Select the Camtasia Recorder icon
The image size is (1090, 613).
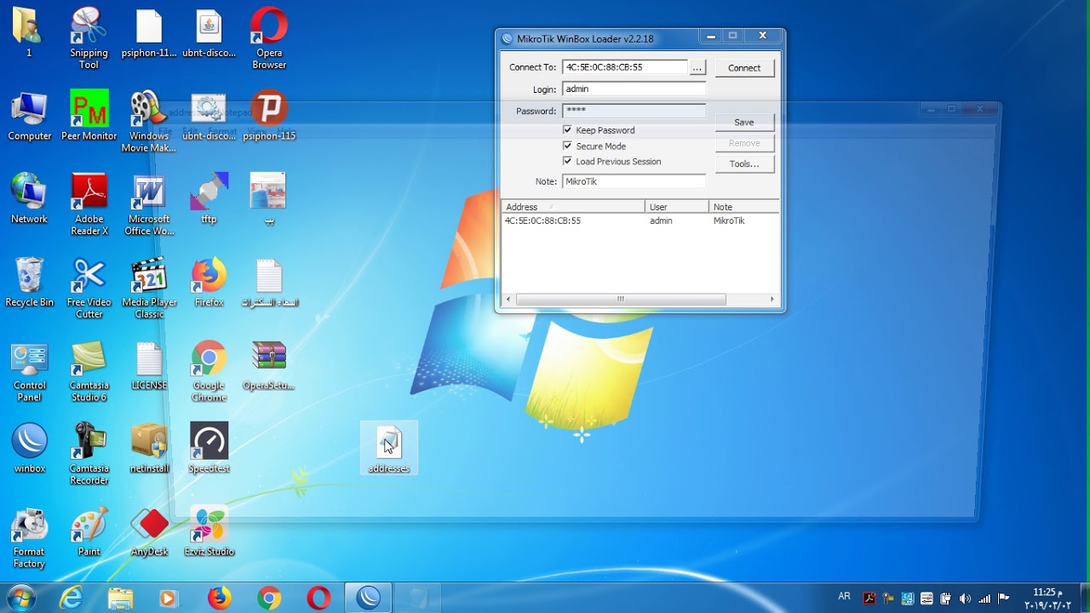point(89,454)
